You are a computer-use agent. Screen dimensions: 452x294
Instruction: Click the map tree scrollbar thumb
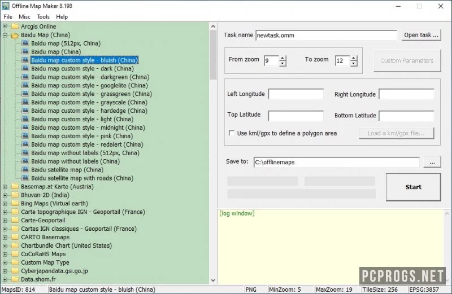pyautogui.click(x=213, y=55)
